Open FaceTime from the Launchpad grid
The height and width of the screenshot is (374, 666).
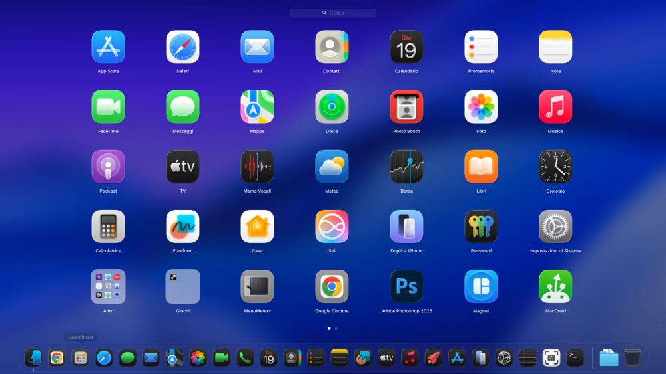(x=108, y=107)
